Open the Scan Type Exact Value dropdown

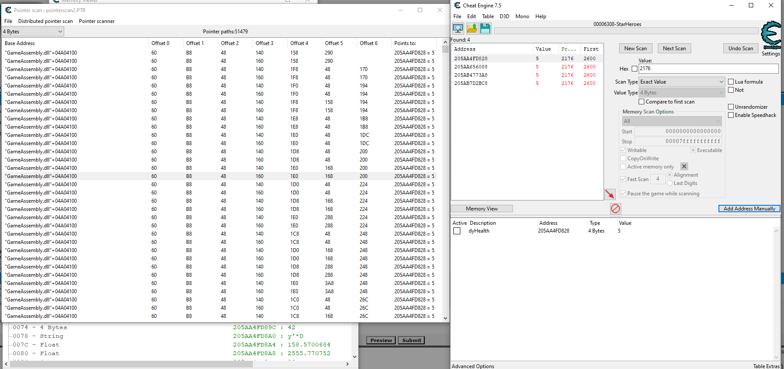tap(682, 82)
